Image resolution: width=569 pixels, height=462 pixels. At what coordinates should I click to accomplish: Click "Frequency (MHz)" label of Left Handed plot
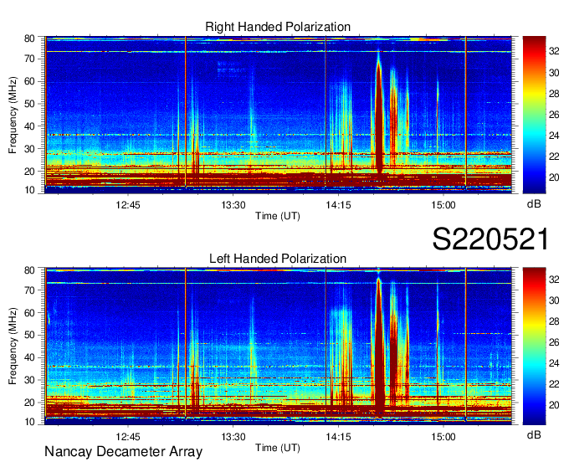(13, 346)
